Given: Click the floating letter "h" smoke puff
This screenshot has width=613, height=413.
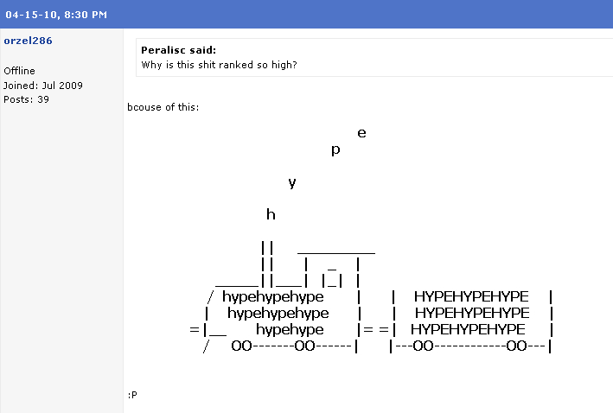Looking at the screenshot, I should click(271, 214).
